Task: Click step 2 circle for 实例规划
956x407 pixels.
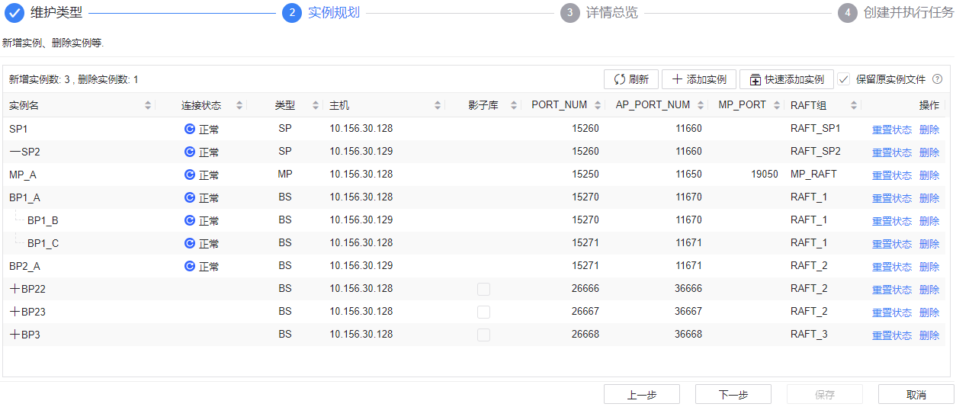Action: 292,13
